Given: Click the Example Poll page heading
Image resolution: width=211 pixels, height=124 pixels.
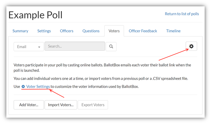Looking at the screenshot, I should 36,15.
